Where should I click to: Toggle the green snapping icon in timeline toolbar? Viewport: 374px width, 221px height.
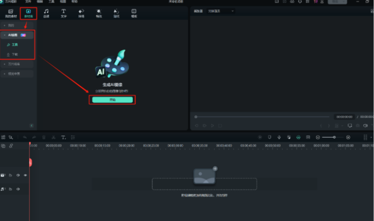click(298, 137)
